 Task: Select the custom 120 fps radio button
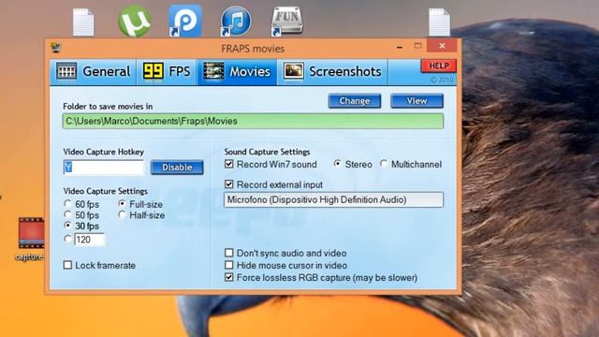pos(68,240)
